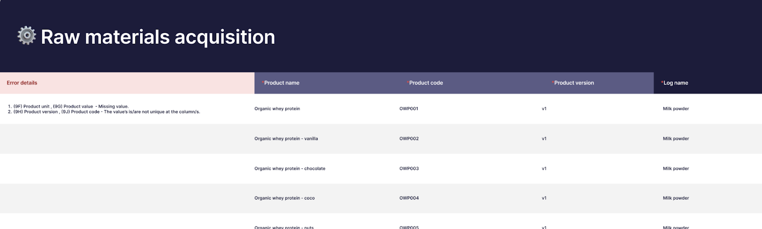762x229 pixels.
Task: Click the OWP004 product code cell
Action: [409, 198]
